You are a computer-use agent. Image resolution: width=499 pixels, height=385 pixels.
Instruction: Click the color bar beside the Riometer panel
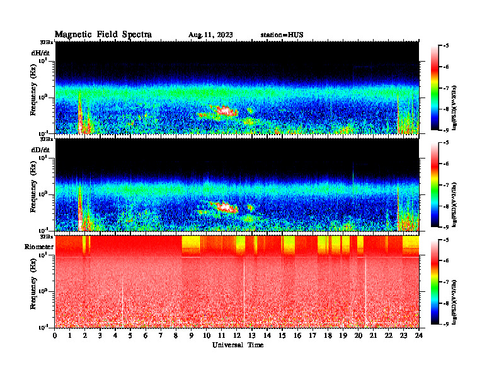(x=435, y=282)
